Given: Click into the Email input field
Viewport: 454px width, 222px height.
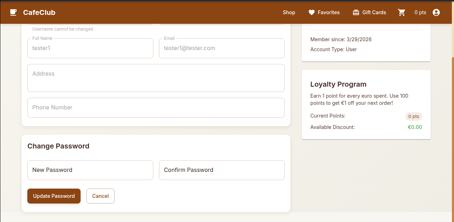Looking at the screenshot, I should pos(221,48).
